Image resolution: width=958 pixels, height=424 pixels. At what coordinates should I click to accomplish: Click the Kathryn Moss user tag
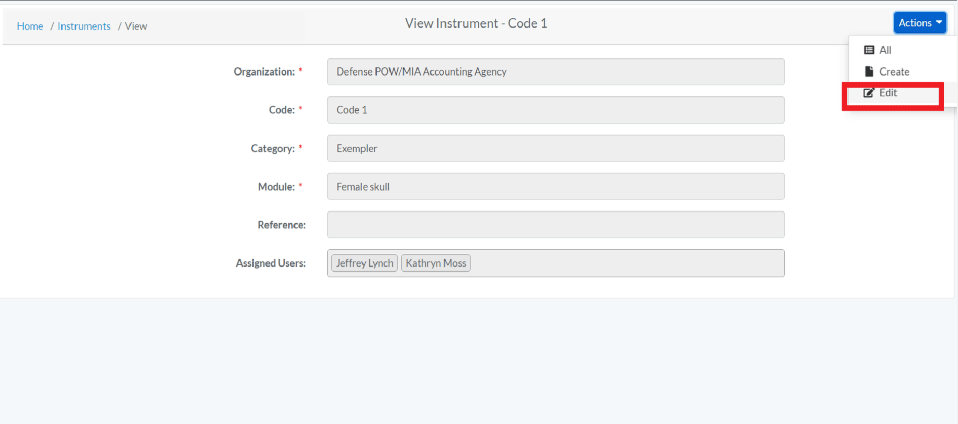click(x=436, y=263)
